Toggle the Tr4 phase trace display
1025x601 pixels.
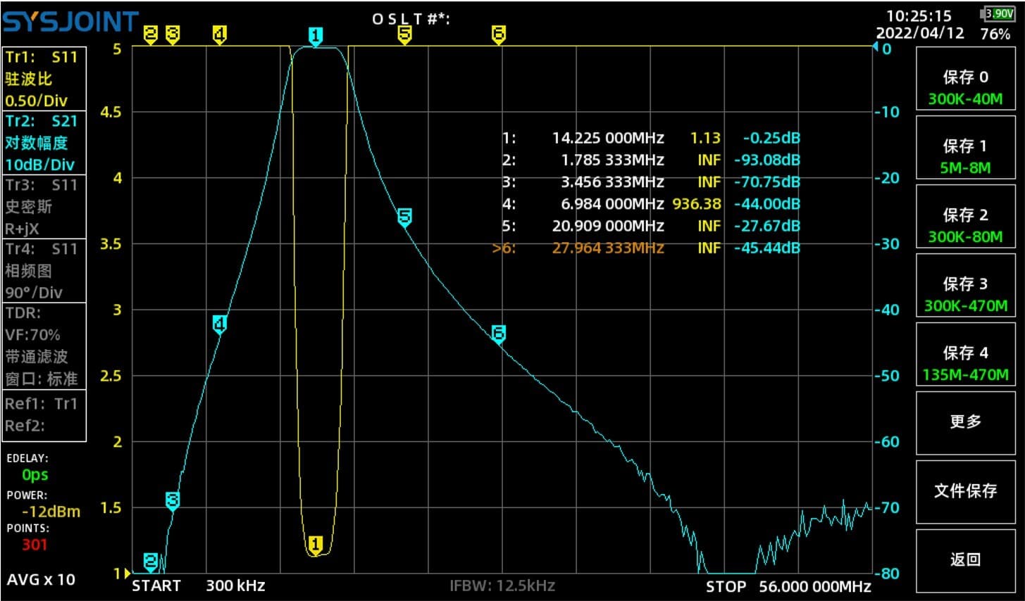[x=44, y=270]
